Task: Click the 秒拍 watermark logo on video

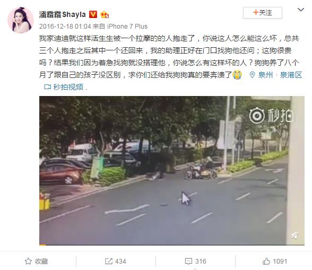Action: 272,116
